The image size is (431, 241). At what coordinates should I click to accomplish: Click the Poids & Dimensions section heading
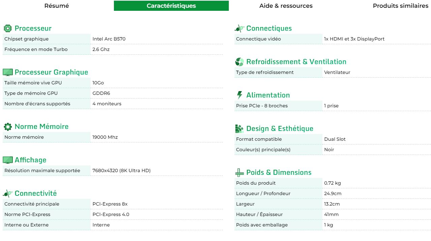279,172
